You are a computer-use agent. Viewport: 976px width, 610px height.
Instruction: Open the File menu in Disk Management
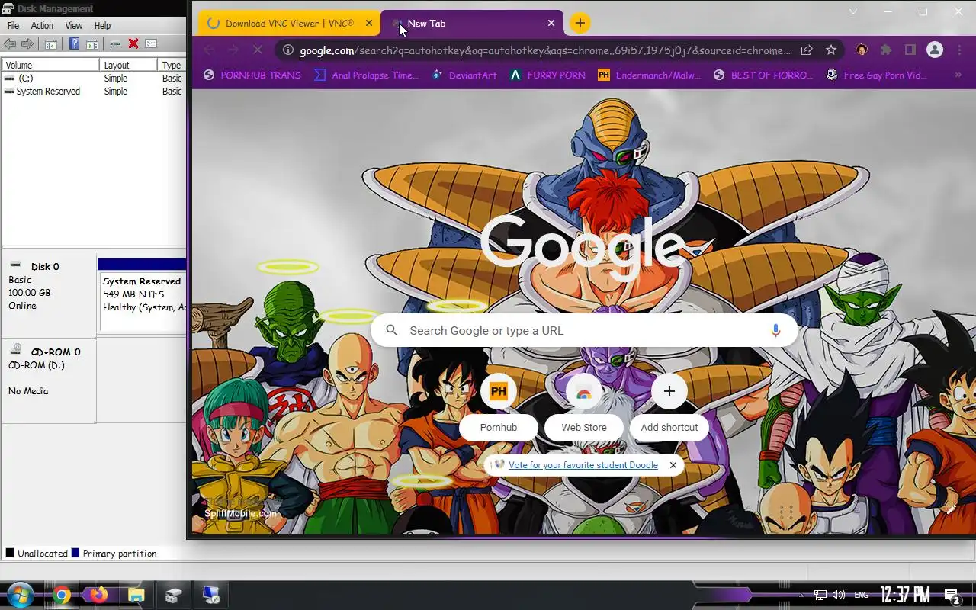[x=13, y=25]
